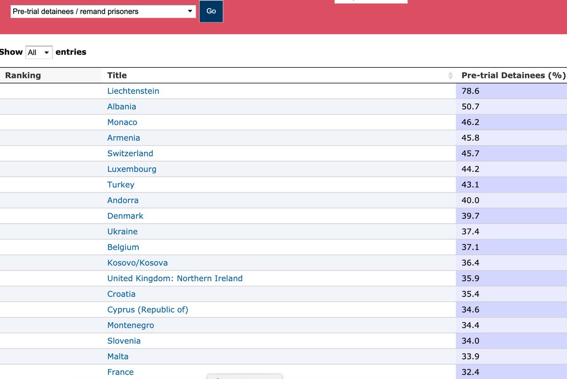Click the Title column sort arrows icon
The height and width of the screenshot is (379, 567).
(450, 76)
